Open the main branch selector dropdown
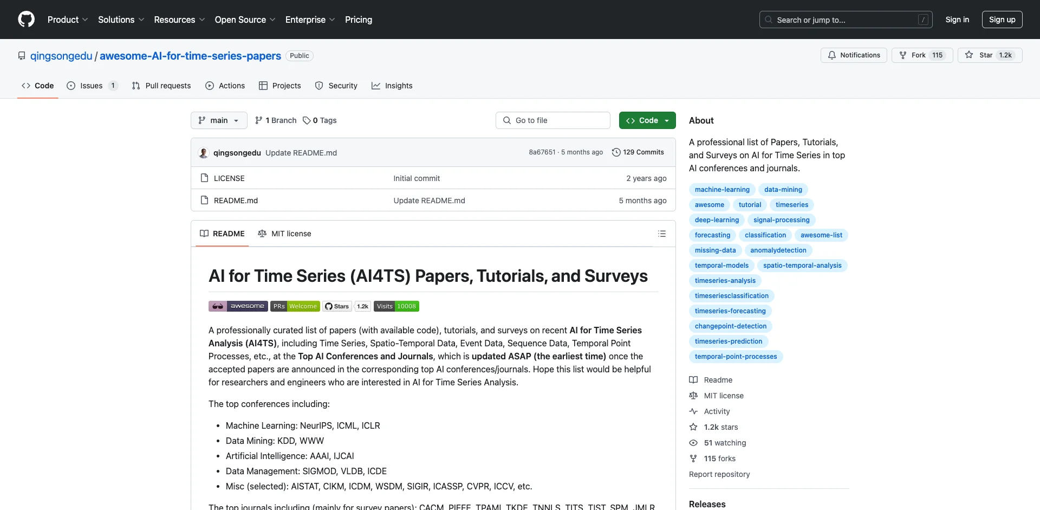 click(x=219, y=120)
